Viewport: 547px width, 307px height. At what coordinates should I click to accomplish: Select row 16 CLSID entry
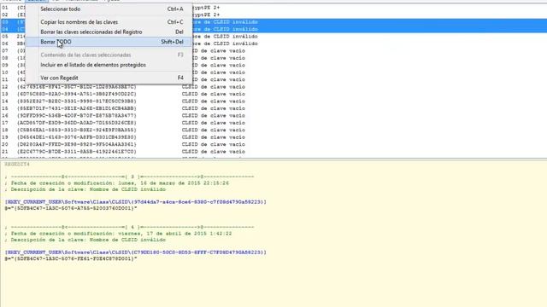[273, 116]
